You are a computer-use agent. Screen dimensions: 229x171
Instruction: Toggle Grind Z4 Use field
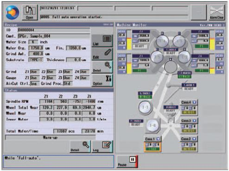coord(84,72)
